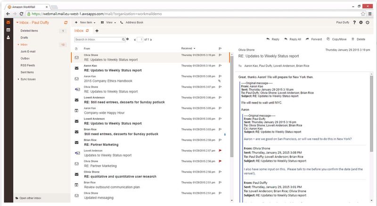Refresh the Inbox - Paul Duffy folder list

coord(66,22)
